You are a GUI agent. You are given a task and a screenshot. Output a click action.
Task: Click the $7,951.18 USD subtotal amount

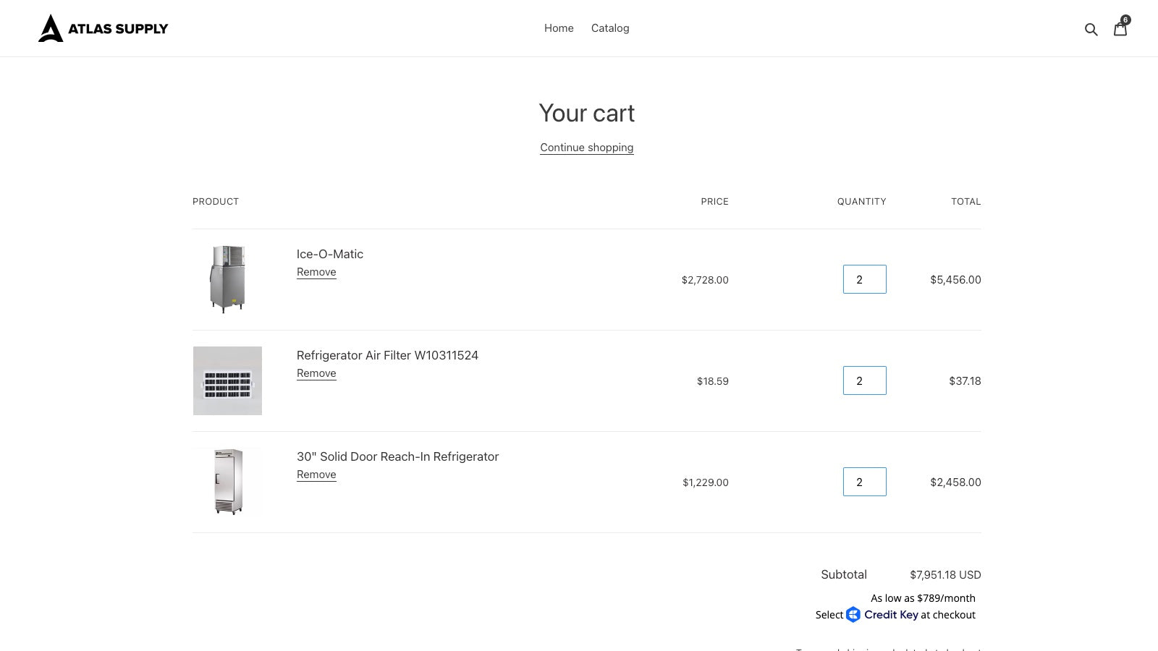pos(945,575)
